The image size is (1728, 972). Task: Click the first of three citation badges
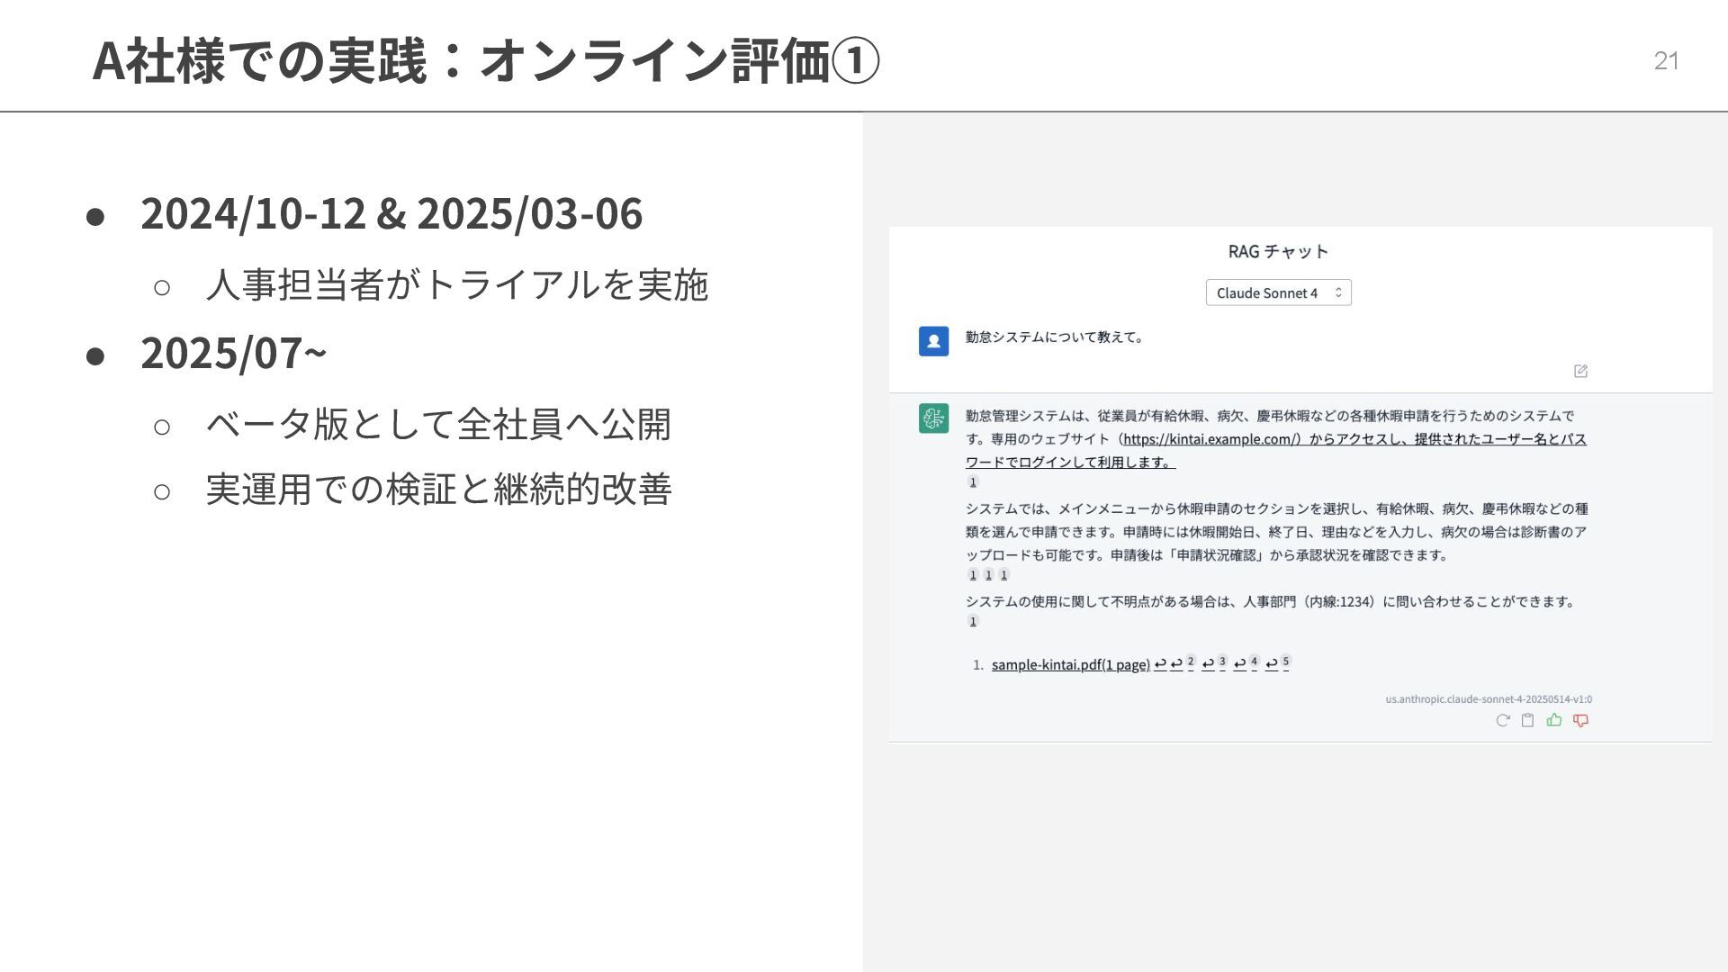pos(972,575)
